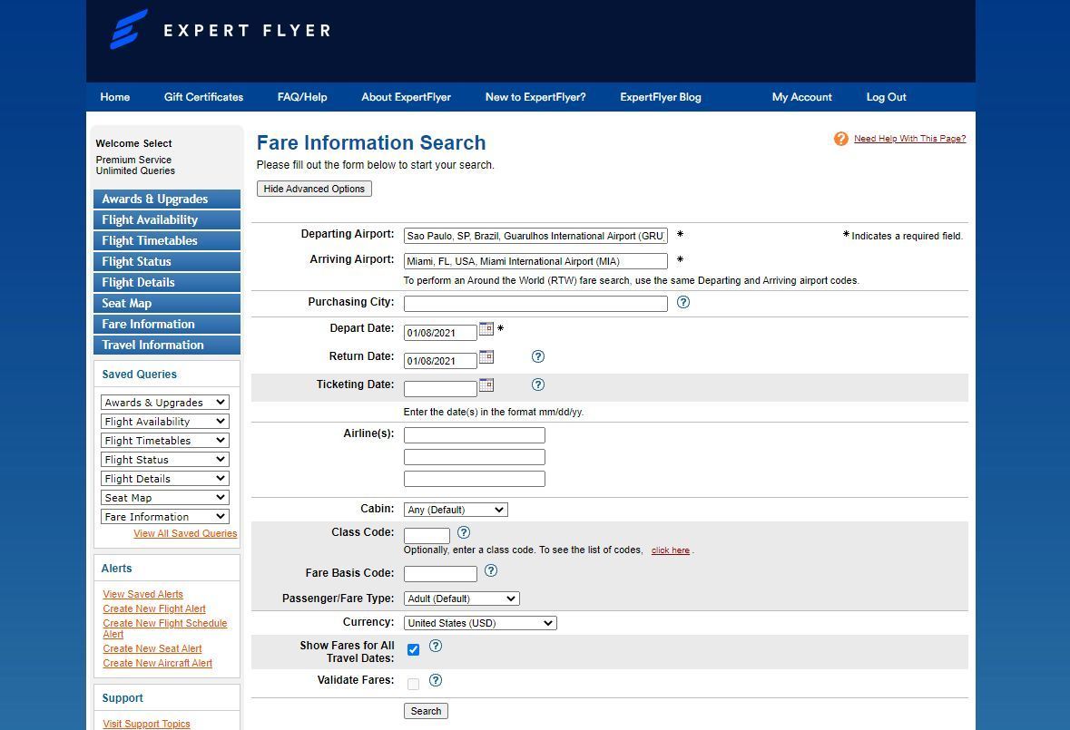Click the Search button
The width and height of the screenshot is (1070, 730).
(x=426, y=711)
